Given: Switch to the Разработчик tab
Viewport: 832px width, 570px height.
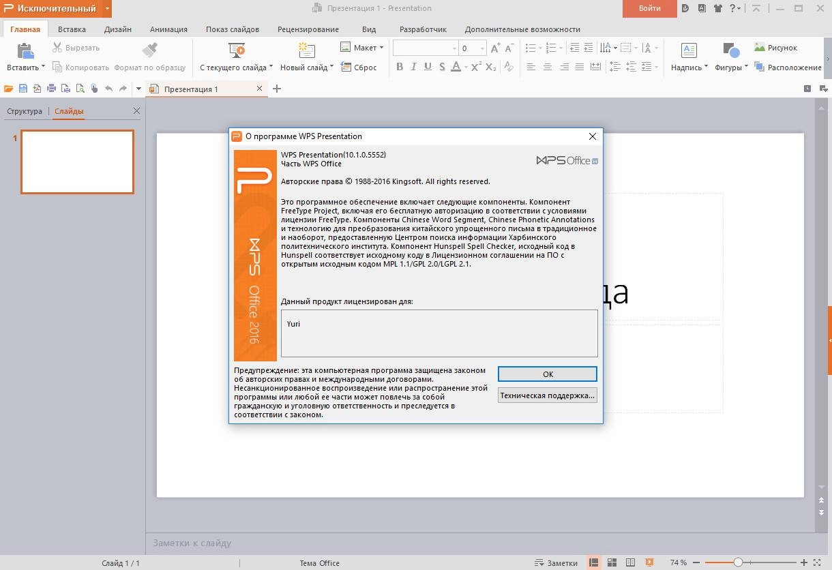Looking at the screenshot, I should [x=423, y=29].
